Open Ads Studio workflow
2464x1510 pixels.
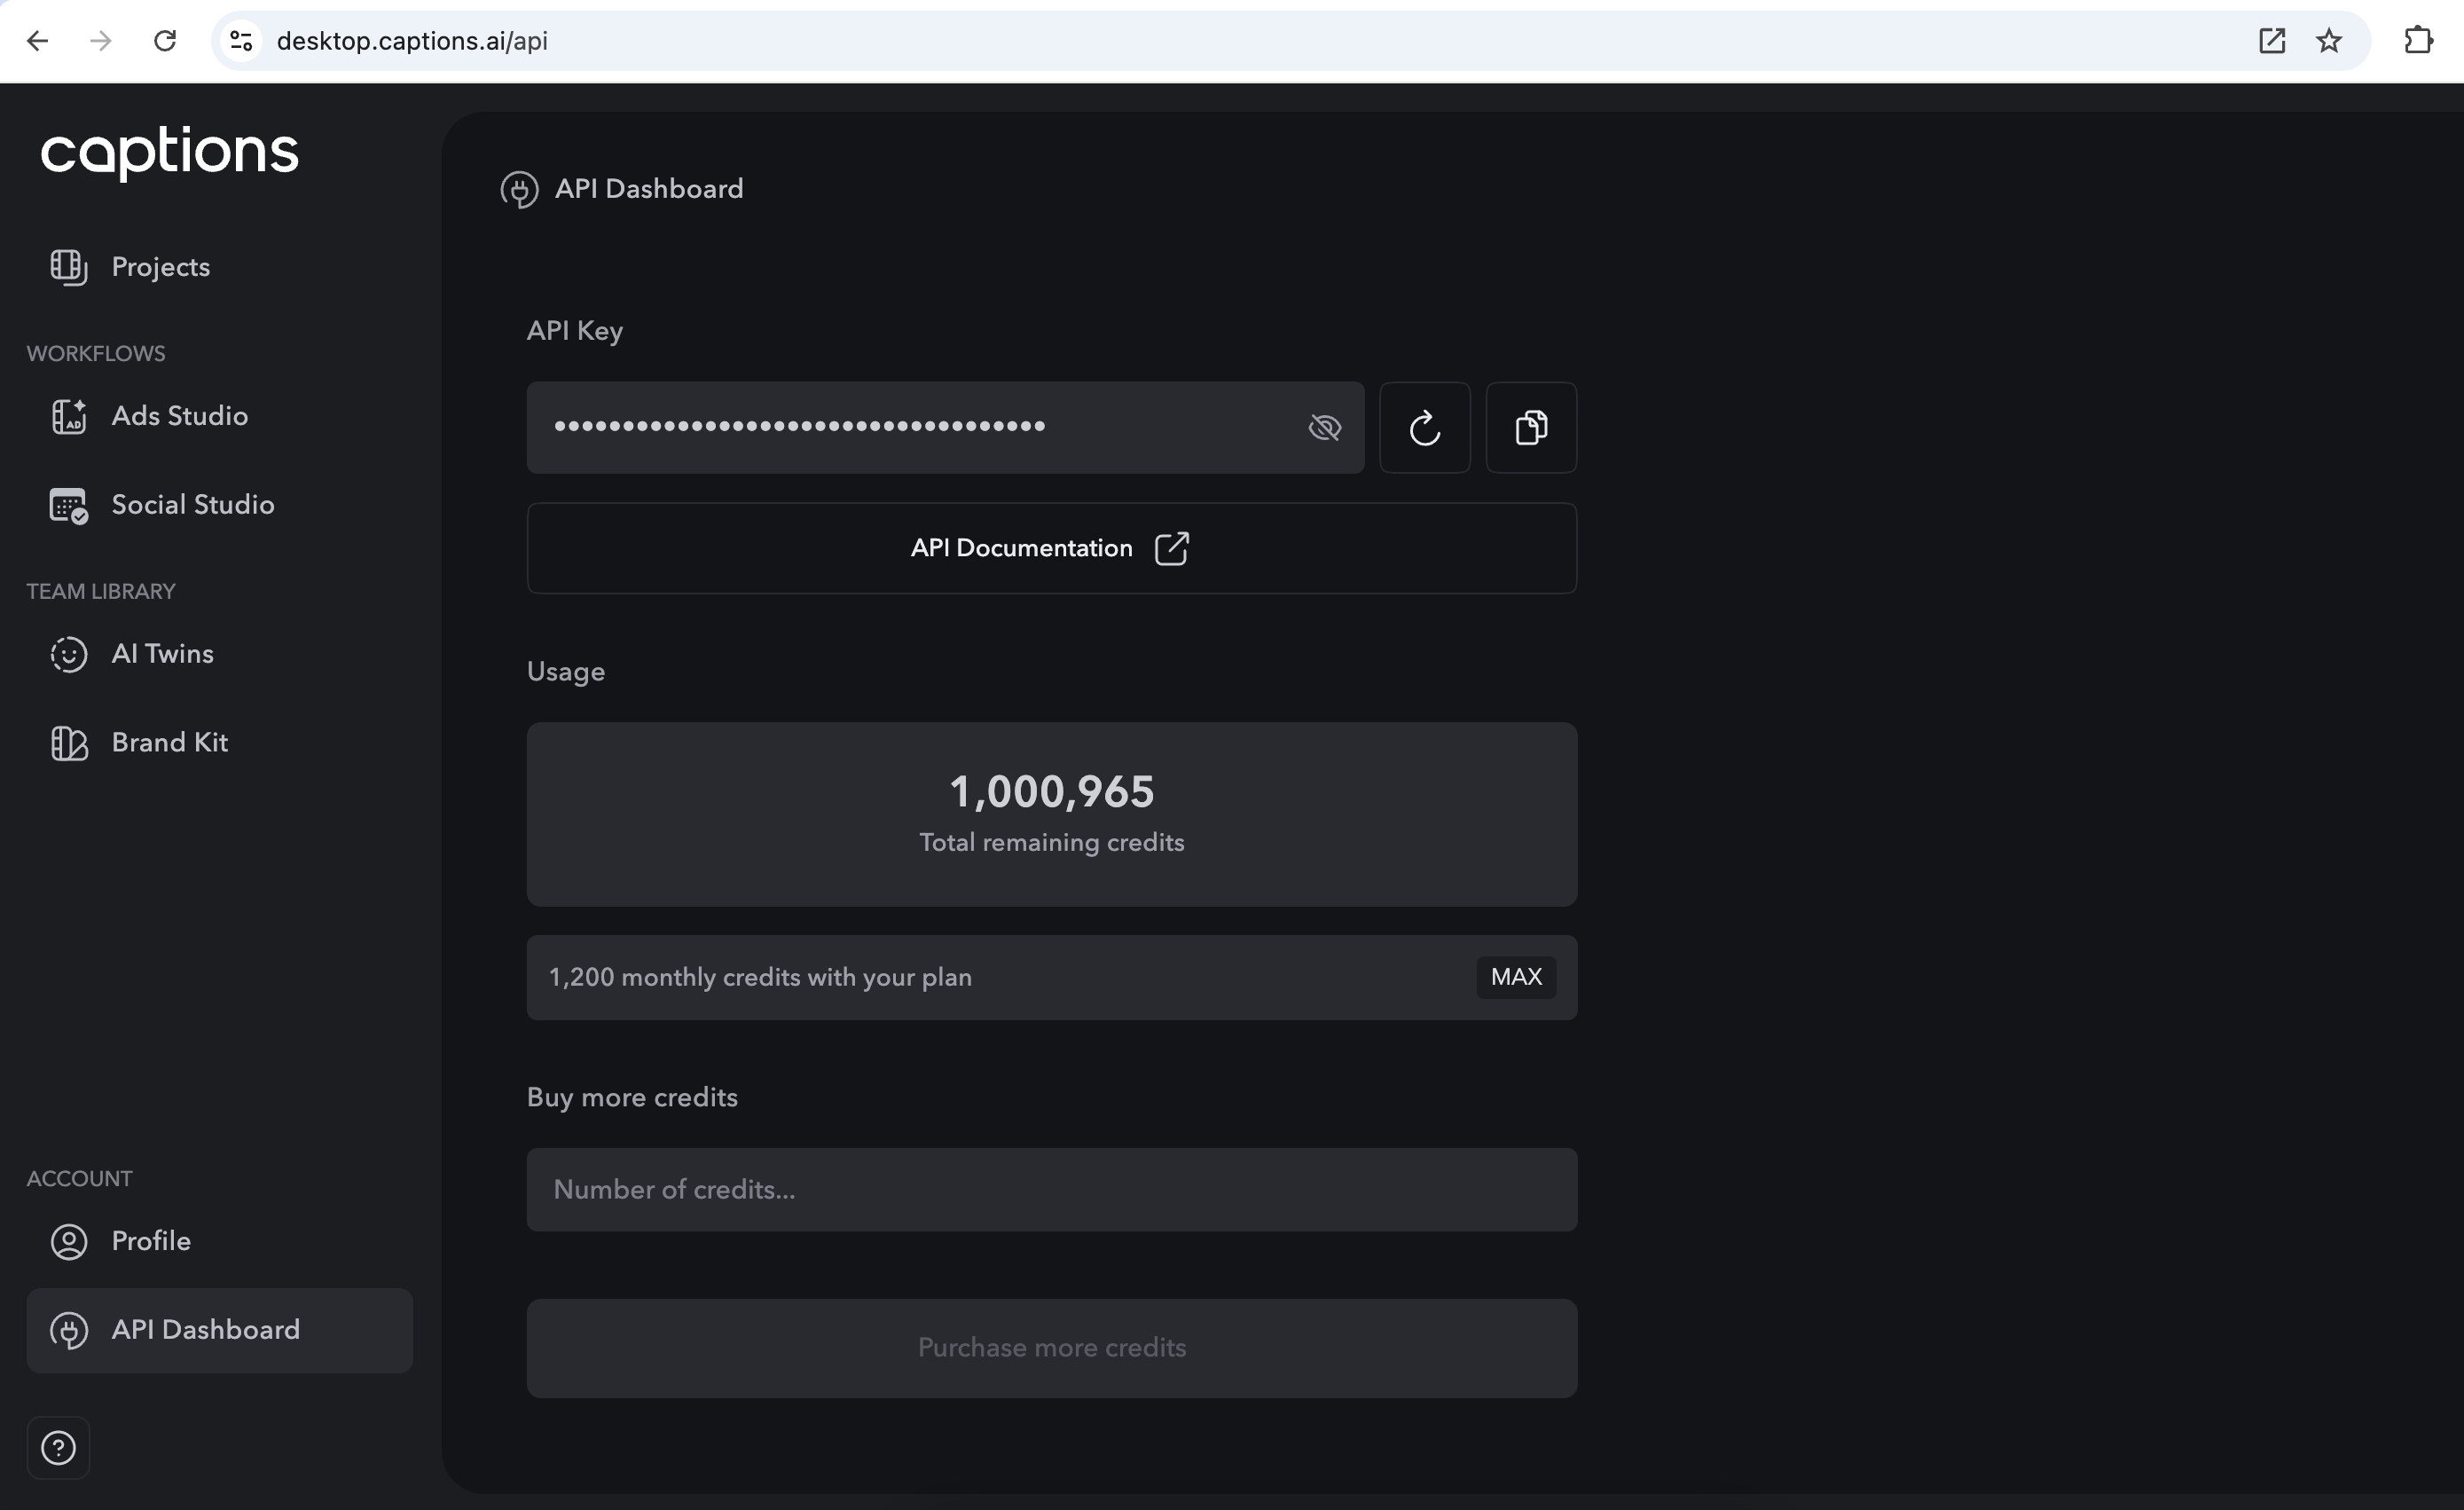point(220,416)
